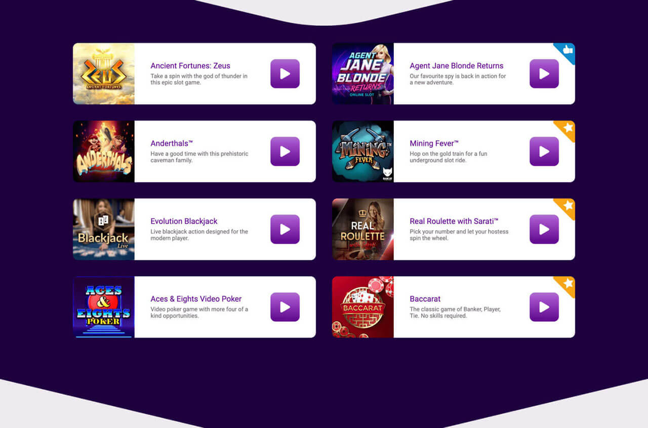Start Anderthals via its play icon
The height and width of the screenshot is (428, 648).
[285, 151]
